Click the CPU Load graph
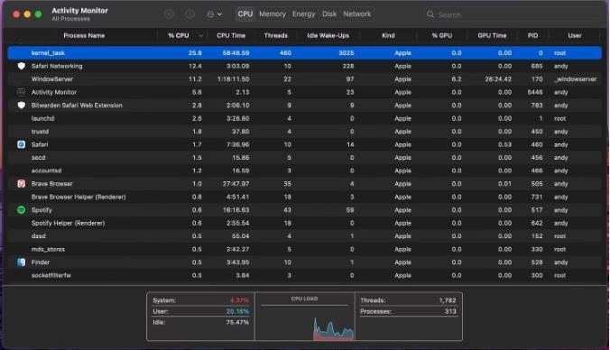The height and width of the screenshot is (350, 610). click(305, 322)
